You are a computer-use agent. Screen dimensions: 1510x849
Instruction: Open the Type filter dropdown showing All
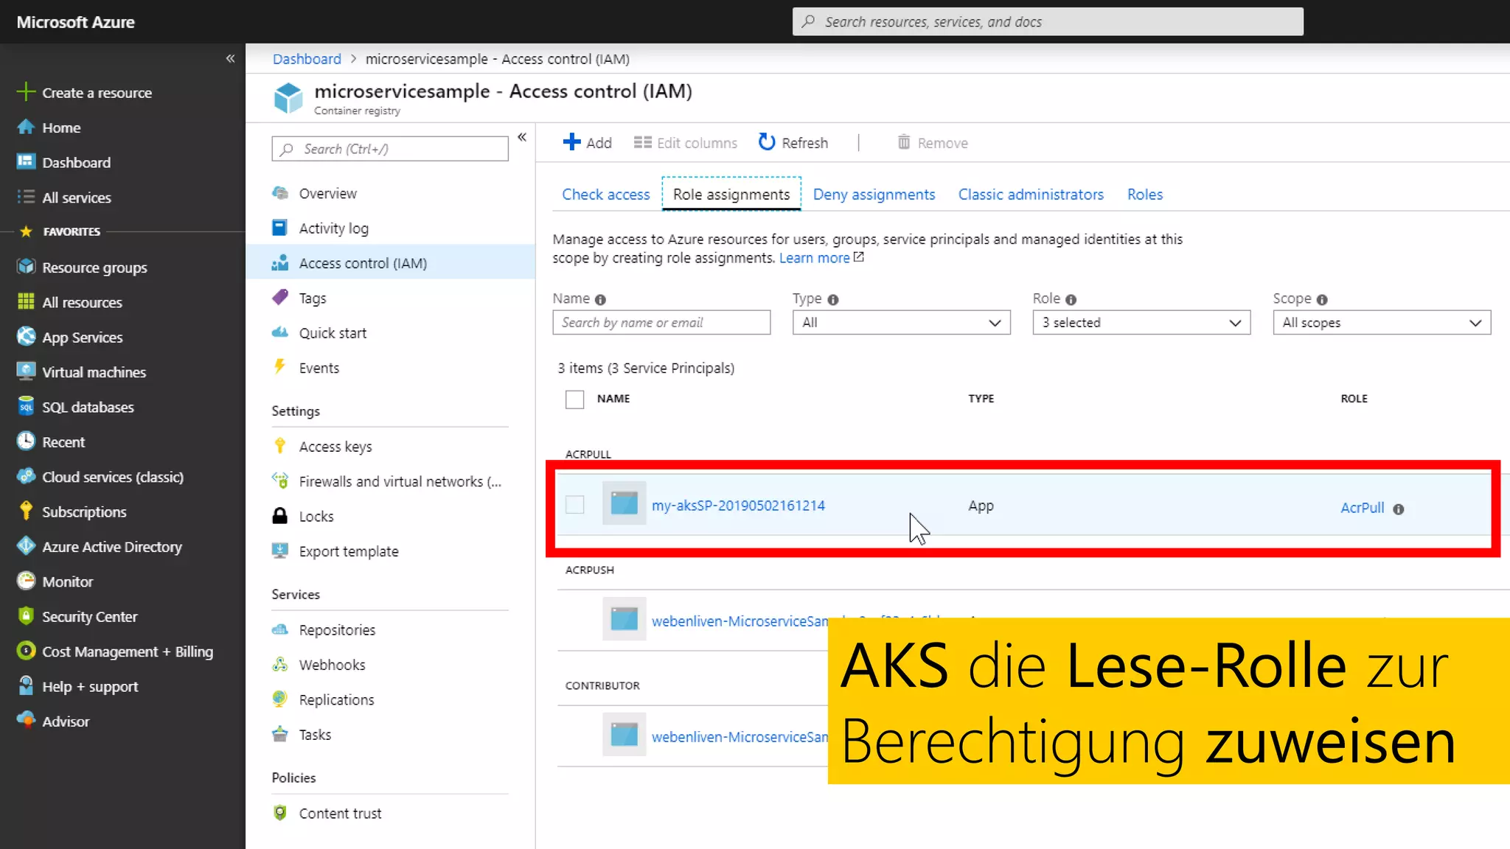901,322
